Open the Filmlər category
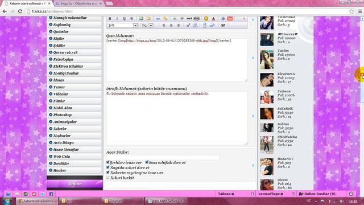 tap(75, 101)
